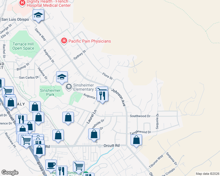Viewport: 220px width, 176px height.
Task: Click the Bishop St street label
Action: click(23, 67)
